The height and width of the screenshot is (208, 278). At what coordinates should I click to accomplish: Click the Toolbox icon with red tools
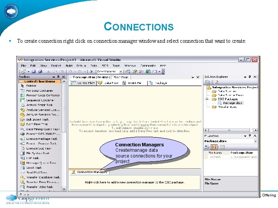(141, 72)
